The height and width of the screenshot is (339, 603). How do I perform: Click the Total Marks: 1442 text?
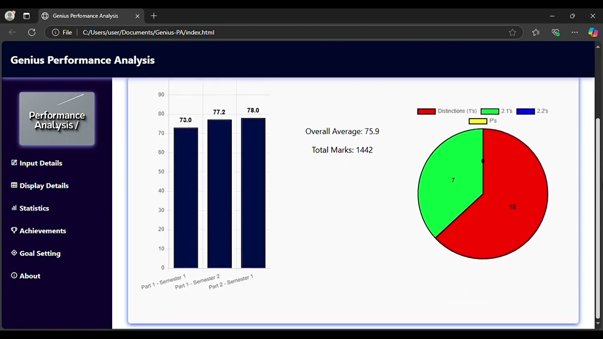pos(342,150)
